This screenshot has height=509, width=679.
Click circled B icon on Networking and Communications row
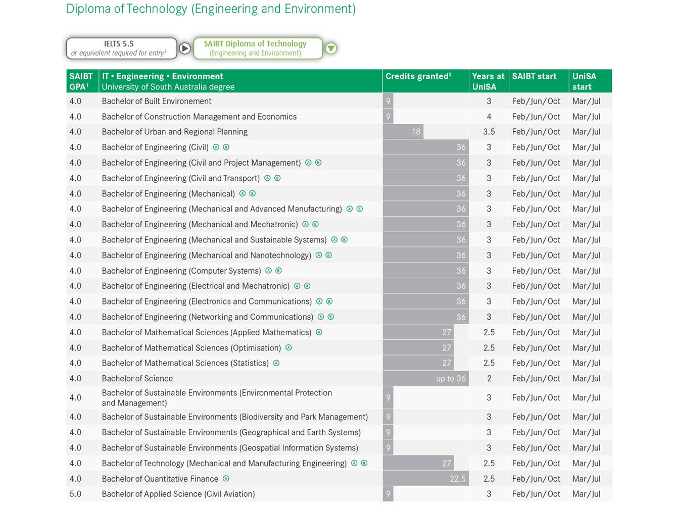pyautogui.click(x=331, y=317)
